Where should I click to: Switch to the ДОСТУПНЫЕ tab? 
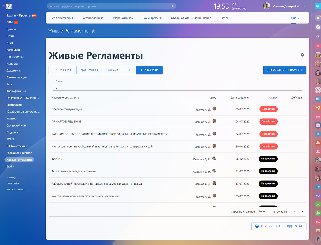click(90, 70)
